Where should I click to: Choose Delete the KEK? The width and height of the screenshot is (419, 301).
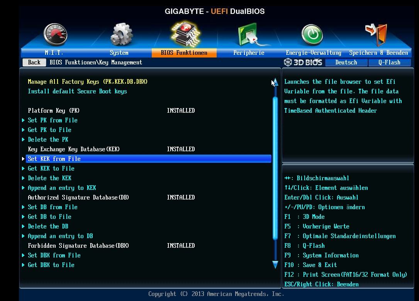coord(50,178)
